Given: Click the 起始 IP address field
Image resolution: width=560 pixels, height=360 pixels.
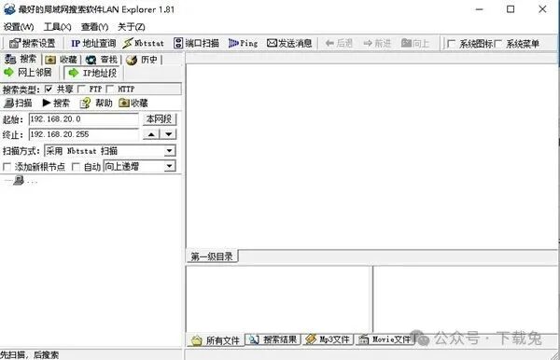Looking at the screenshot, I should click(83, 118).
